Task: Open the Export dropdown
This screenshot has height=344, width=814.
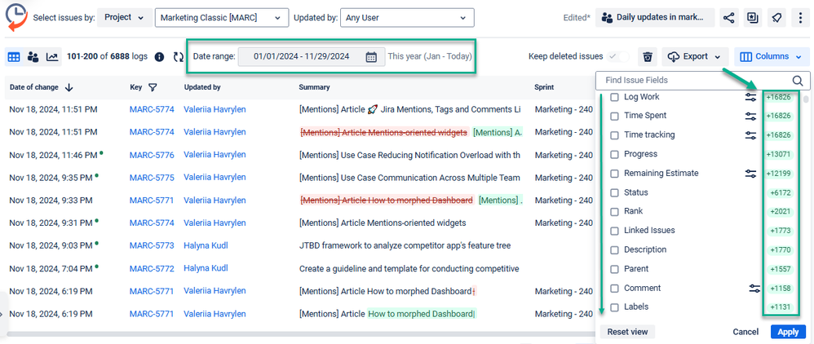Action: click(x=695, y=56)
